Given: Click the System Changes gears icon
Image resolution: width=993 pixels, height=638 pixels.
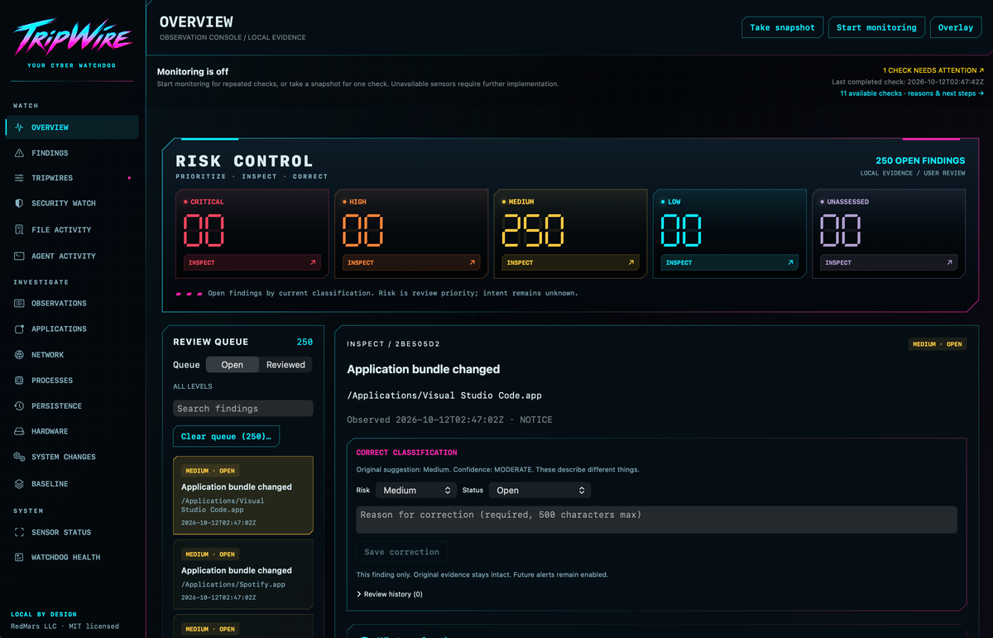Looking at the screenshot, I should pyautogui.click(x=19, y=457).
